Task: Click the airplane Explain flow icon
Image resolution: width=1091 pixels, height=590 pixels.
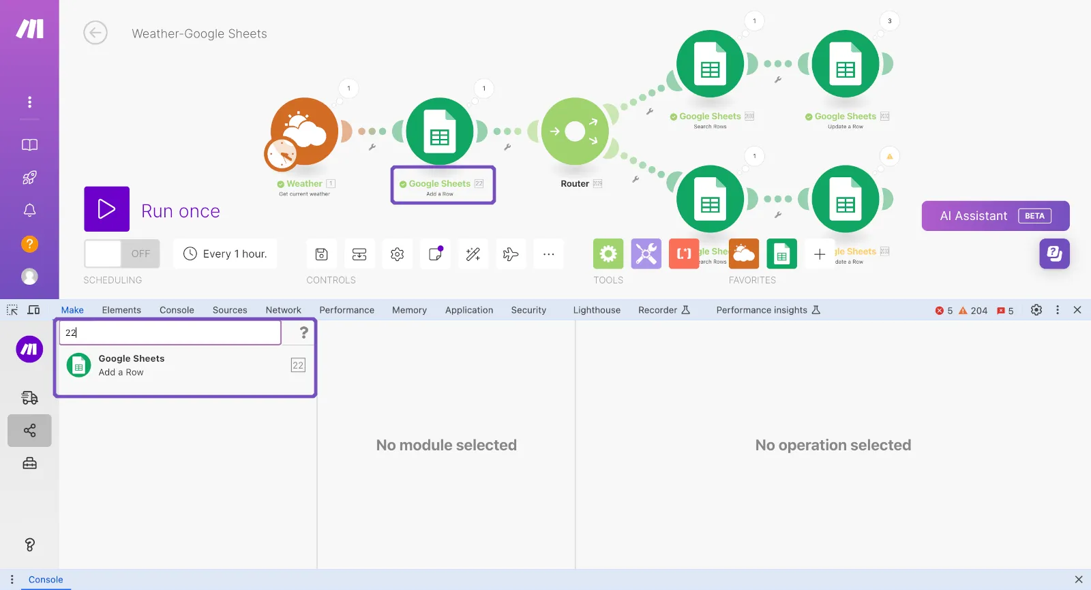Action: pyautogui.click(x=511, y=254)
